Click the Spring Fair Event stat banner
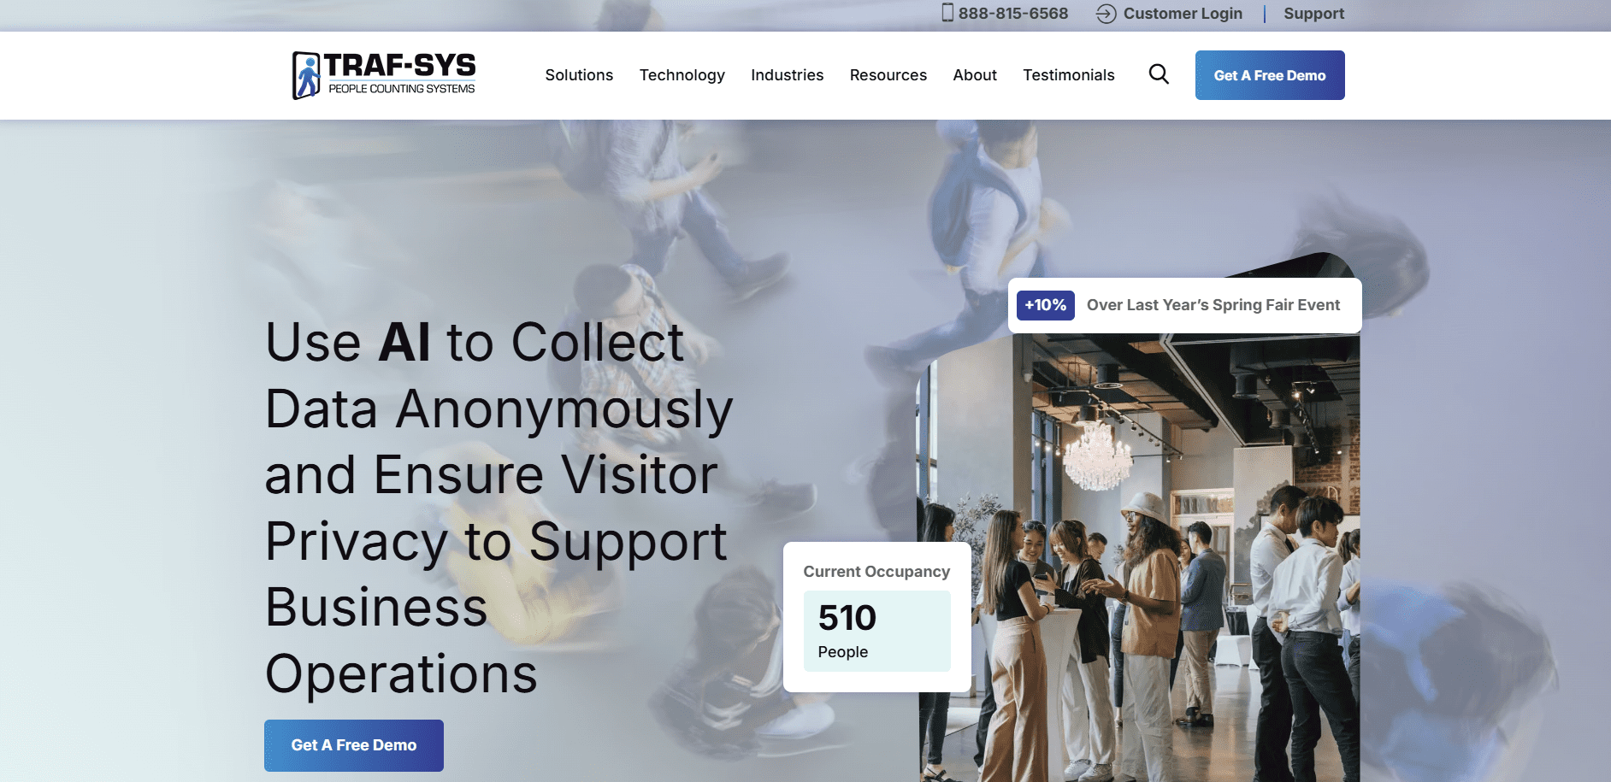 tap(1185, 305)
